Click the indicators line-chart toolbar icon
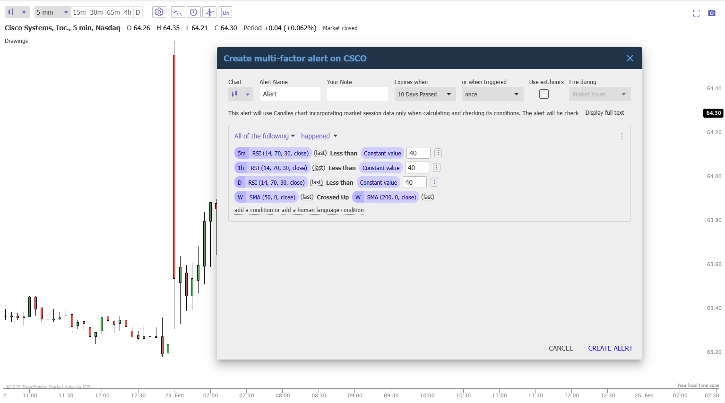Screen dimensions: 725x403 click(178, 12)
